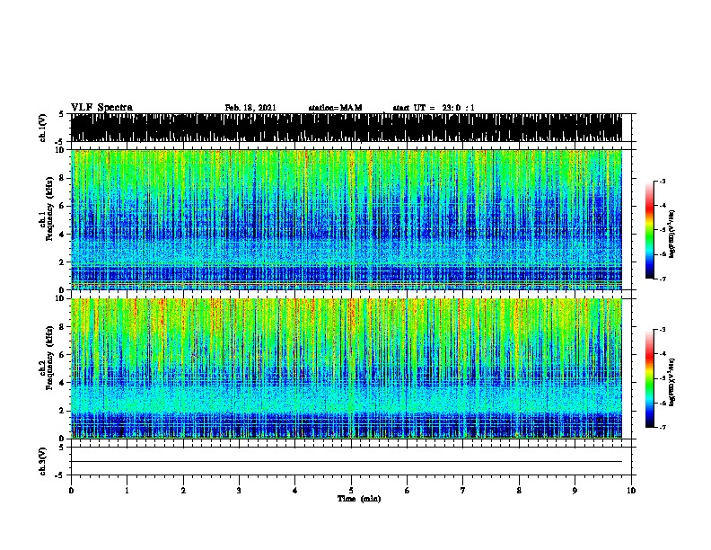The image size is (711, 550).
Task: Select the "start UT = 23:0 :1" text
Action: tap(434, 108)
